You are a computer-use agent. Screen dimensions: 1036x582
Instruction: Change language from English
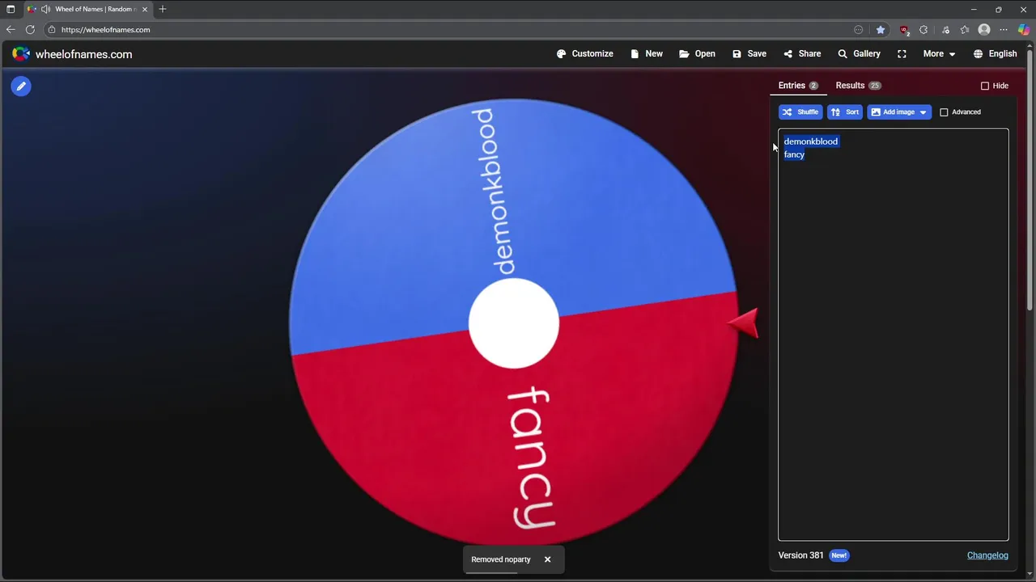coord(995,54)
